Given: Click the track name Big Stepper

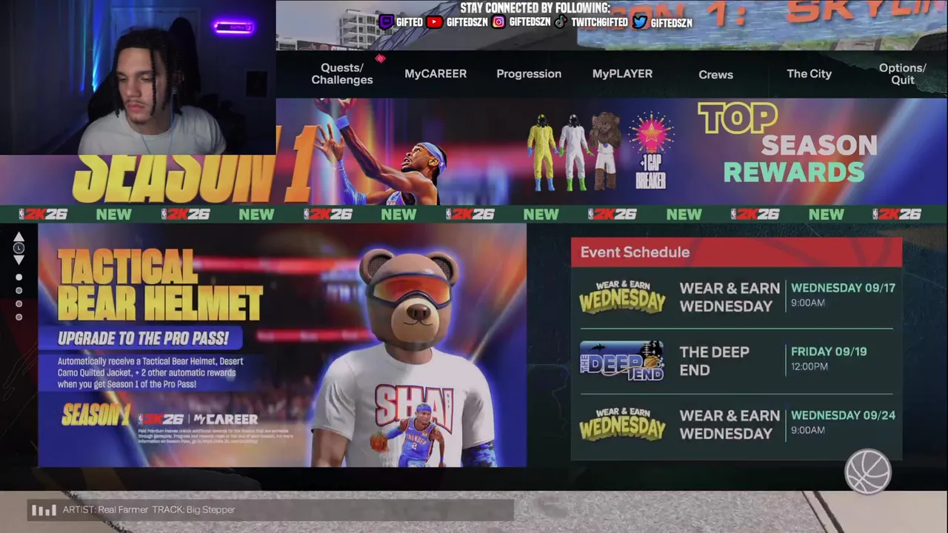Looking at the screenshot, I should point(210,510).
